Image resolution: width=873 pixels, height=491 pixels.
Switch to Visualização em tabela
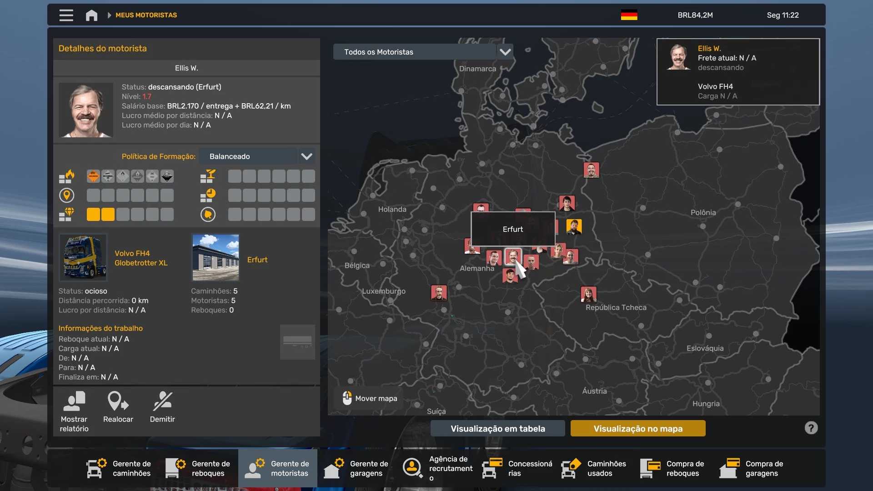pyautogui.click(x=497, y=428)
